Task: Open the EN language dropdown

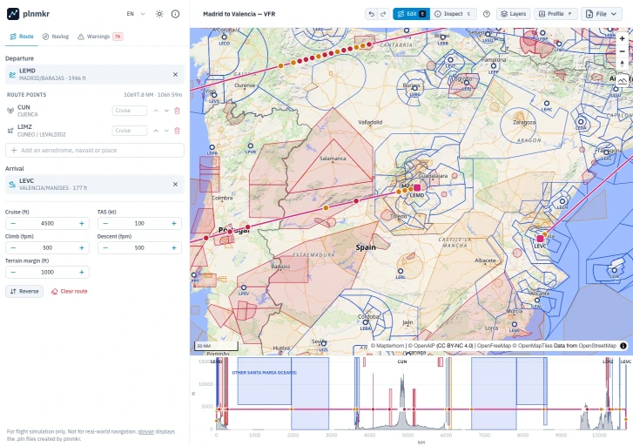Action: [x=135, y=14]
